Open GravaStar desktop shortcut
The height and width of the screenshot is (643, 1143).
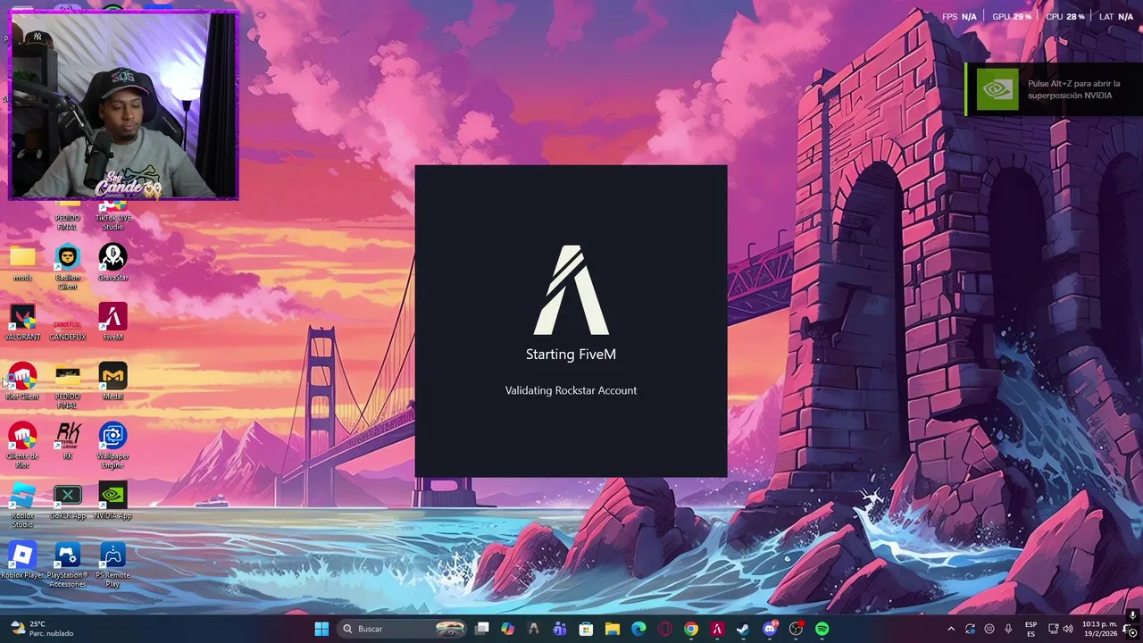[x=113, y=263]
